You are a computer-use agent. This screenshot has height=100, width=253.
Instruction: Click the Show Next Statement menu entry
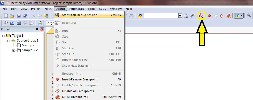click(x=89, y=66)
